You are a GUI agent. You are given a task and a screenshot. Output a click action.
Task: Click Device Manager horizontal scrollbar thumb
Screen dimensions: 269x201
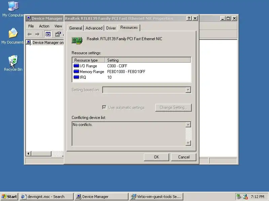pos(41,154)
